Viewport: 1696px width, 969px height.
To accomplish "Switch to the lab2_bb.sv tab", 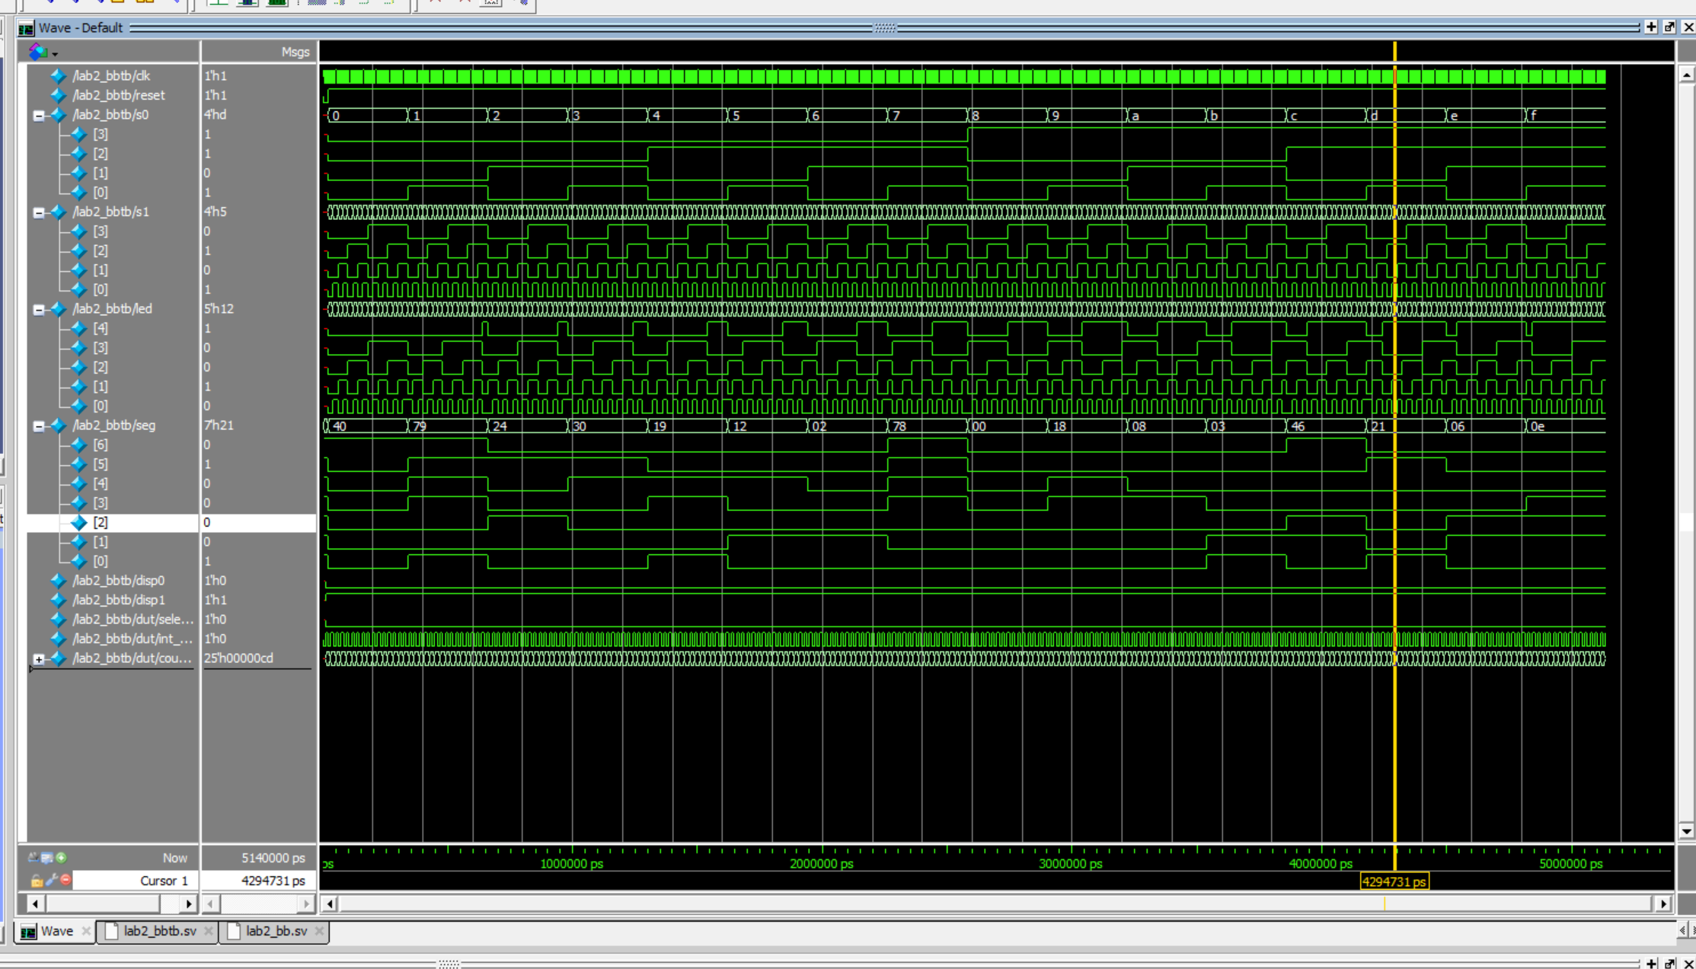I will (x=276, y=931).
